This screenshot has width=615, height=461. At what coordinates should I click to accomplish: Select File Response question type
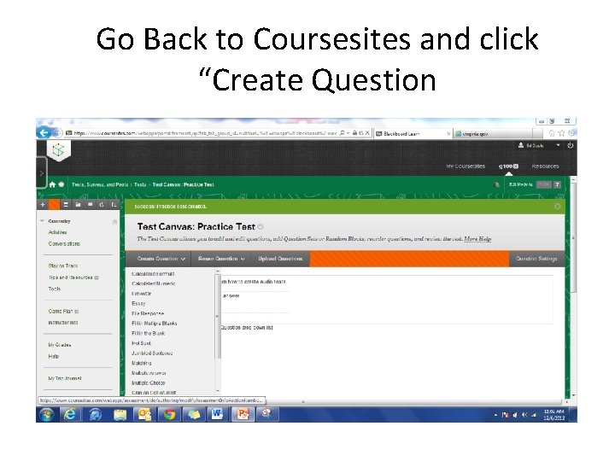(x=148, y=313)
